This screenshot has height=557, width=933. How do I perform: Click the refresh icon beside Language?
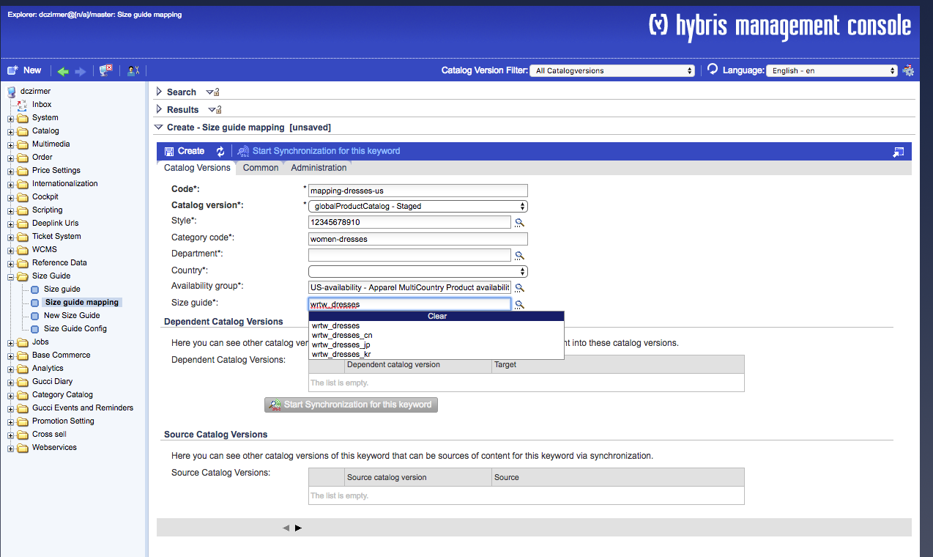(x=713, y=70)
